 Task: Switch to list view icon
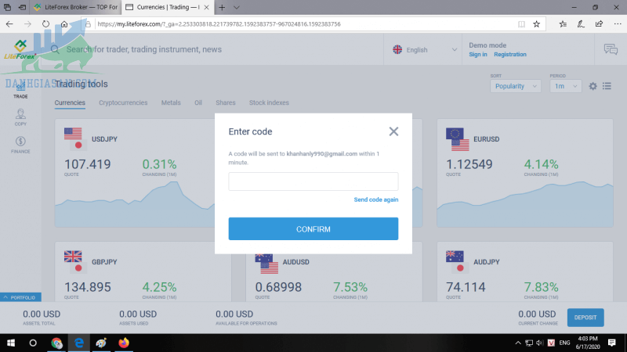point(607,86)
